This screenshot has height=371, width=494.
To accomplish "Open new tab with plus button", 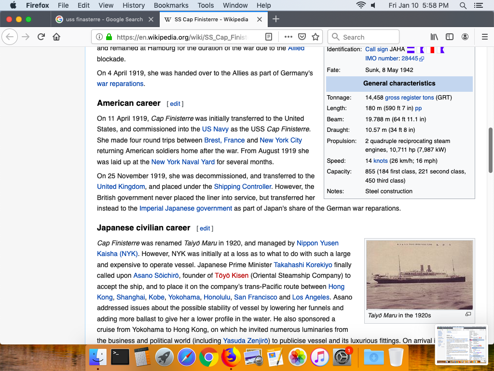I will point(276,19).
